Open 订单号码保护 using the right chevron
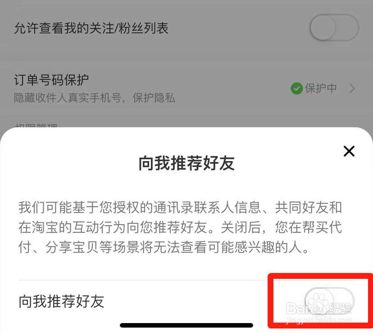 coord(352,88)
